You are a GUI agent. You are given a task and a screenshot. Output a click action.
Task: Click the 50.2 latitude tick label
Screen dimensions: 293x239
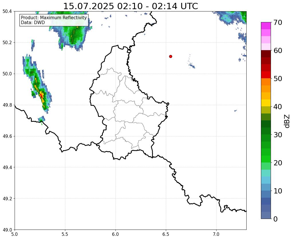pyautogui.click(x=7, y=43)
